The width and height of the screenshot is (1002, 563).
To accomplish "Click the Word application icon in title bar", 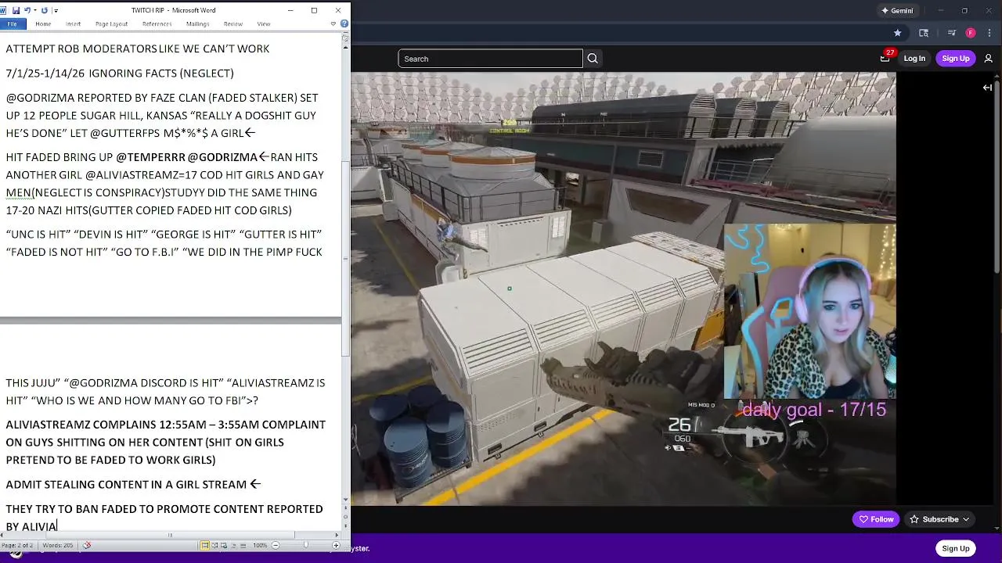I will (x=3, y=10).
